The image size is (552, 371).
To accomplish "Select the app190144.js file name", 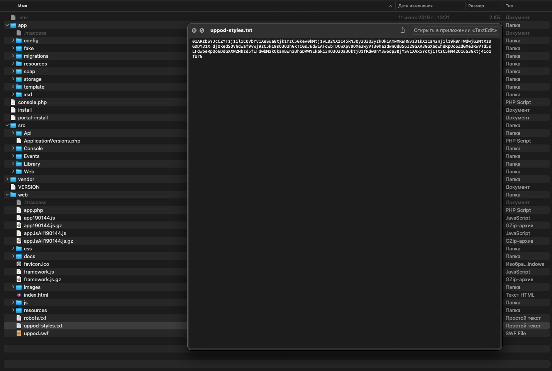I will (x=39, y=218).
